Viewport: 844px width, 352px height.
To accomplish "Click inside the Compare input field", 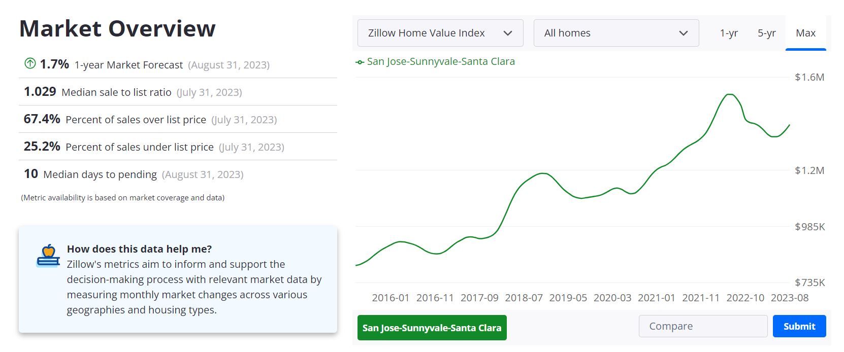I will coord(703,326).
